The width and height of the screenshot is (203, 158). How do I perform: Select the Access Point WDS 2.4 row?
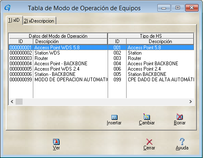tap(101, 69)
